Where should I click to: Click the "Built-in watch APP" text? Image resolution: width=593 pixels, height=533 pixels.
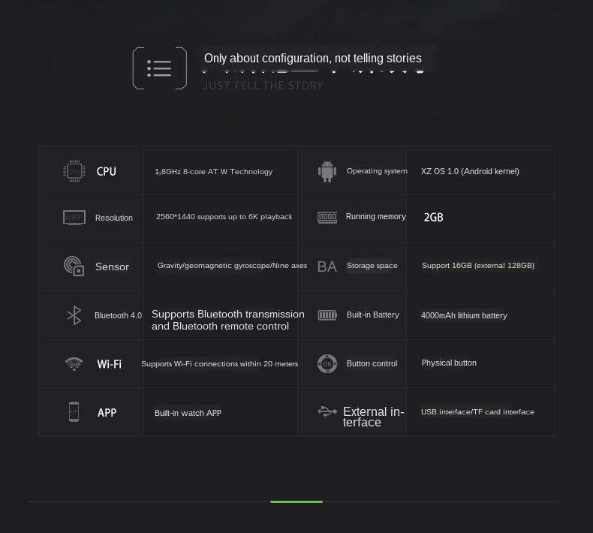188,413
